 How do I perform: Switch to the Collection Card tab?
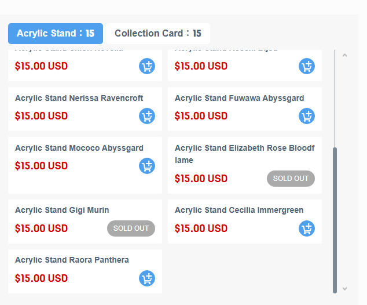pyautogui.click(x=158, y=34)
